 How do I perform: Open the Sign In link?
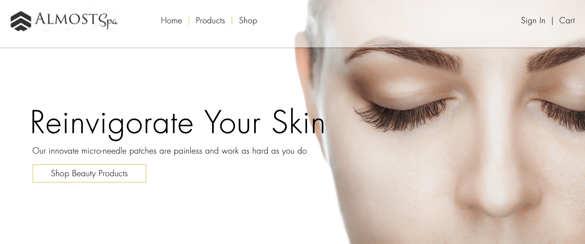[533, 21]
